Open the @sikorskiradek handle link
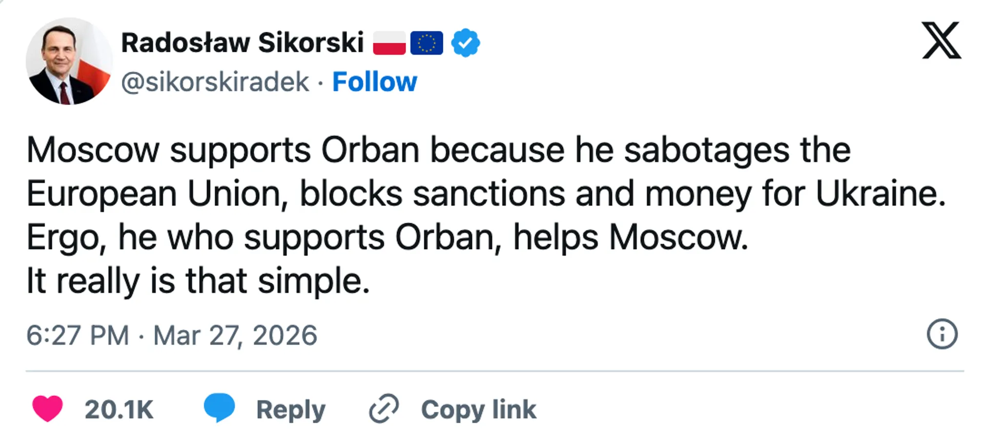 215,82
